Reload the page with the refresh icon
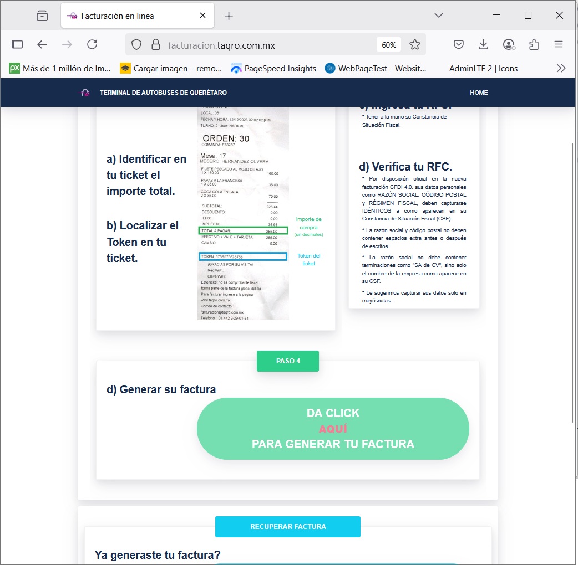The image size is (578, 565). pos(92,45)
